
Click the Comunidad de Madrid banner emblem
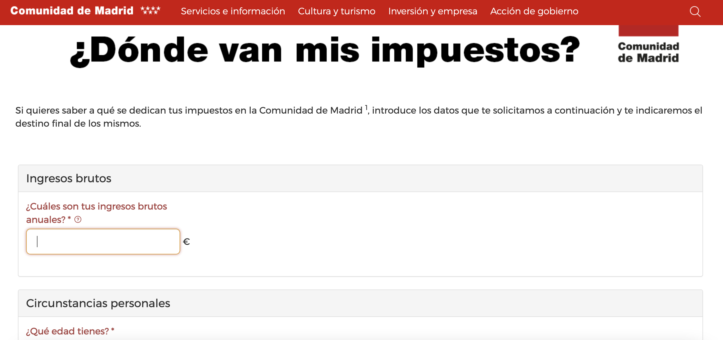648,44
